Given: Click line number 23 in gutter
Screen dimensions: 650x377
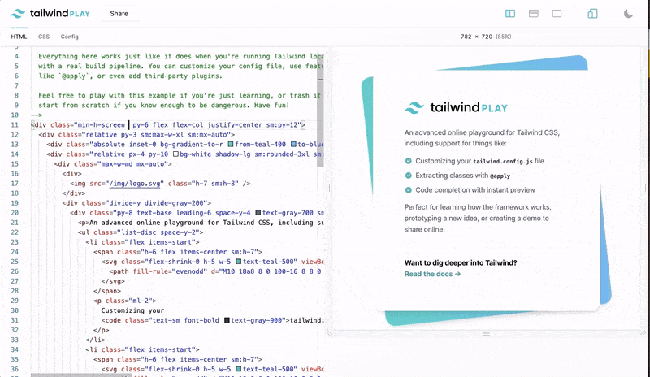Looking at the screenshot, I should point(15,242).
